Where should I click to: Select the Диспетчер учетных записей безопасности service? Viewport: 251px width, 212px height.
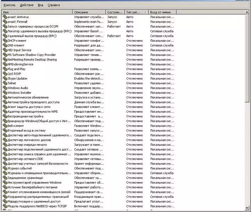[x=38, y=164]
